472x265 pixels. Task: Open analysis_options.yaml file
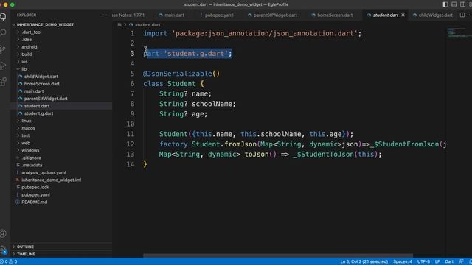[44, 172]
